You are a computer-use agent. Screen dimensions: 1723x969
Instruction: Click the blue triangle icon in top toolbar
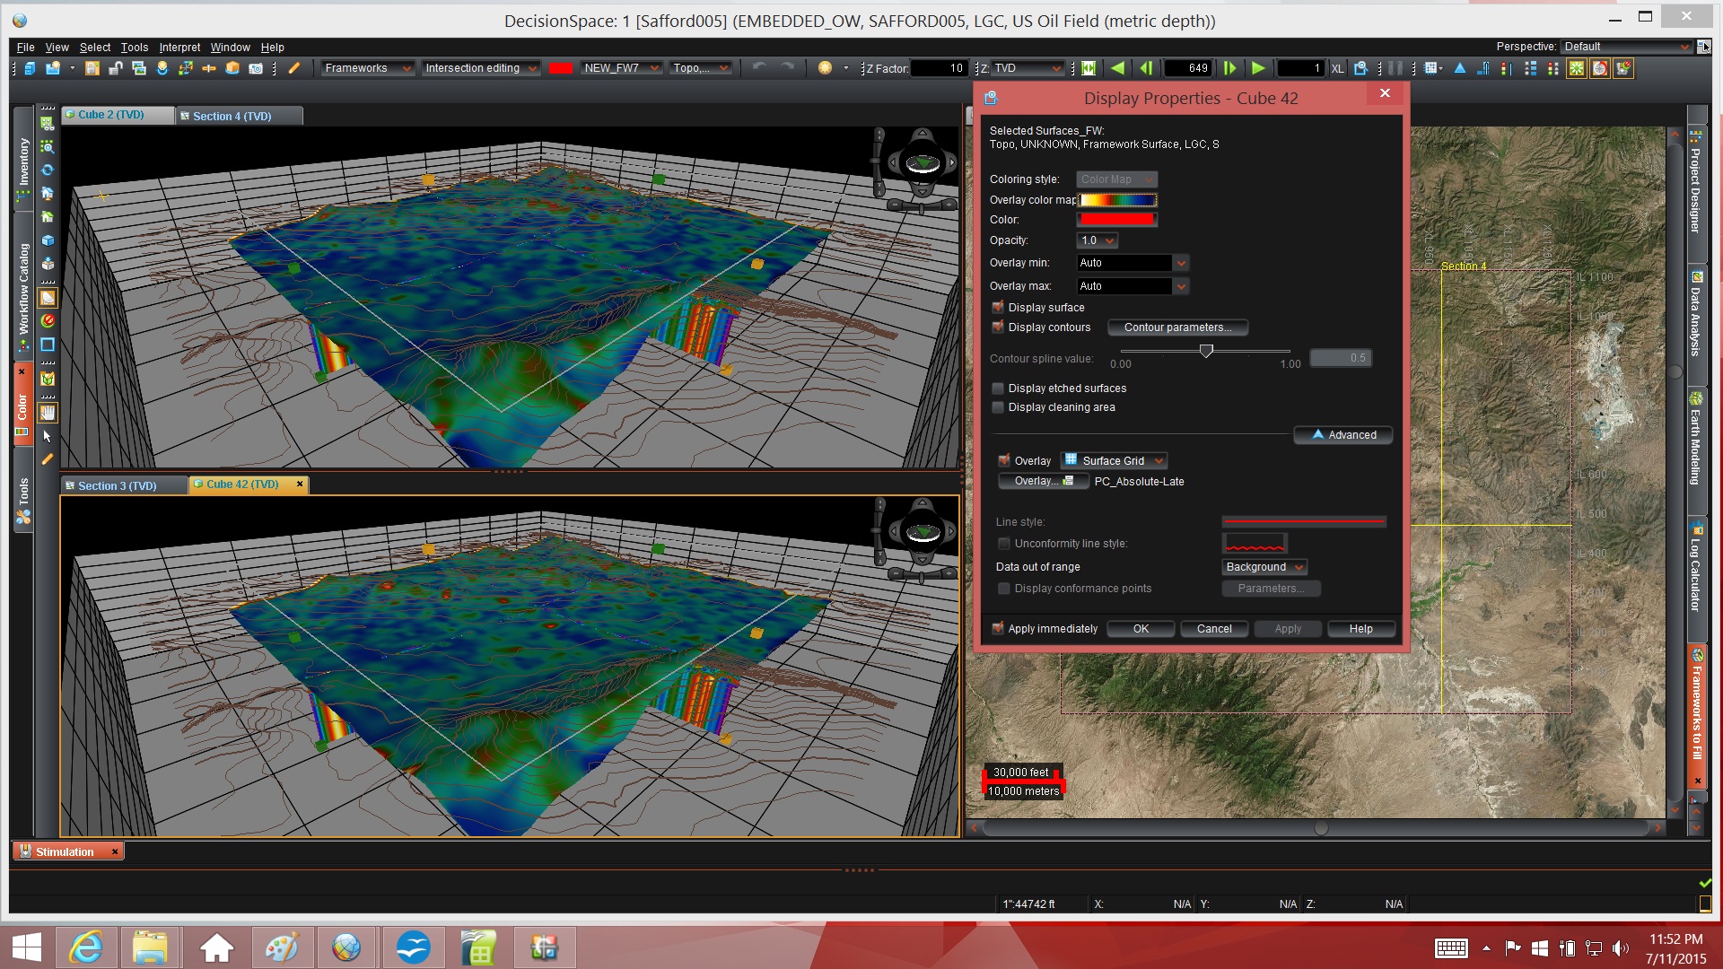(1460, 68)
